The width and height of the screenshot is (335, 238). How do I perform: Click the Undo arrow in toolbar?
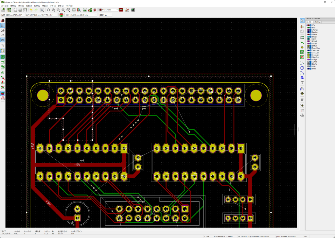click(x=31, y=10)
